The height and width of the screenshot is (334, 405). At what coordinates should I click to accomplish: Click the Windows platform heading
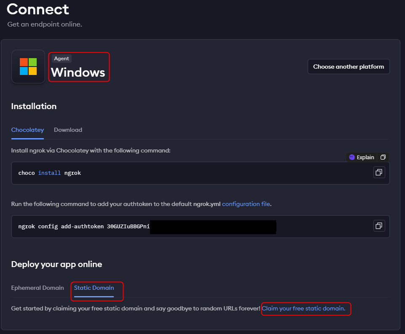coord(78,72)
